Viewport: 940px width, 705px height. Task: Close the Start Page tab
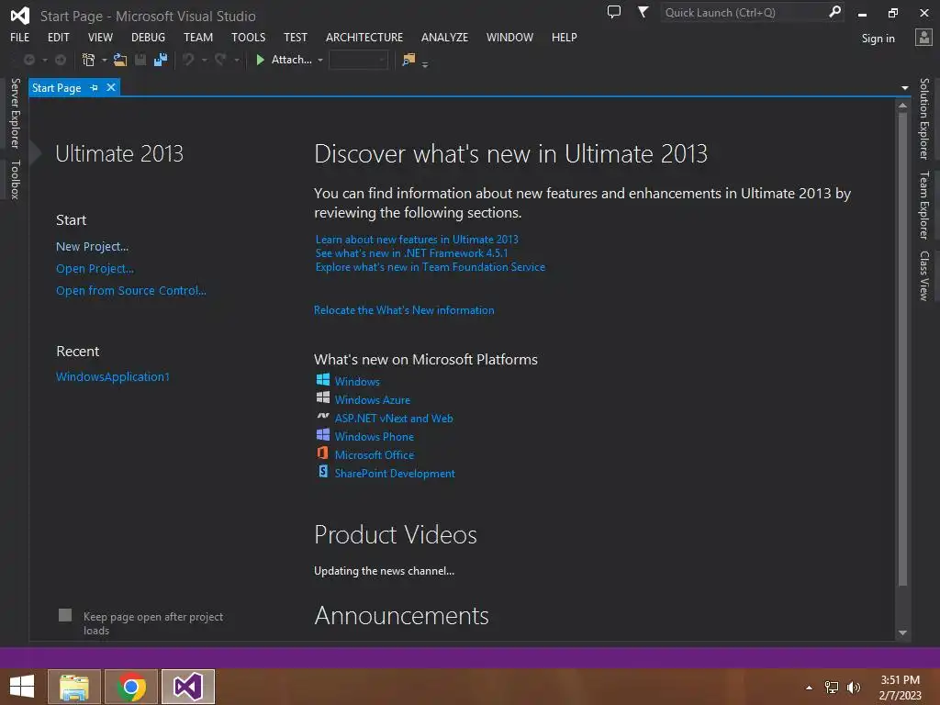click(x=111, y=87)
